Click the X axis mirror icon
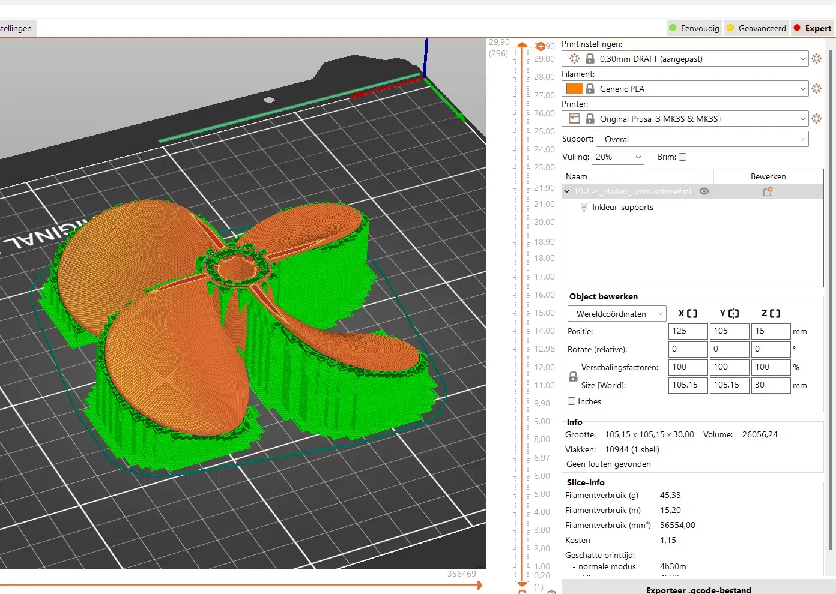836x594 pixels. click(692, 313)
